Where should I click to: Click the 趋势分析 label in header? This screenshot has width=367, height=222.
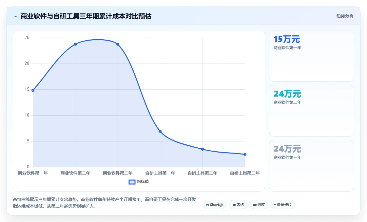click(x=345, y=16)
